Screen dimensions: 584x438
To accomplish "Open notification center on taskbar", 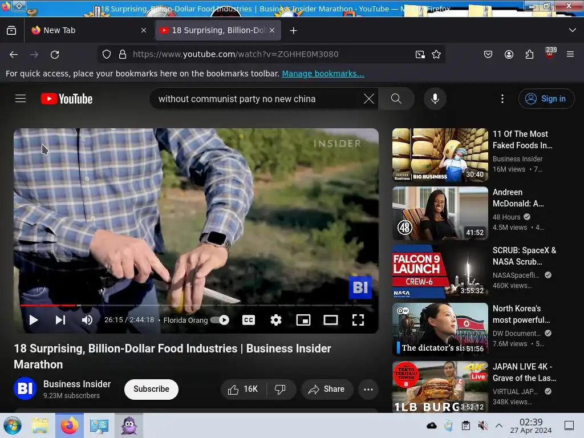I will [569, 425].
